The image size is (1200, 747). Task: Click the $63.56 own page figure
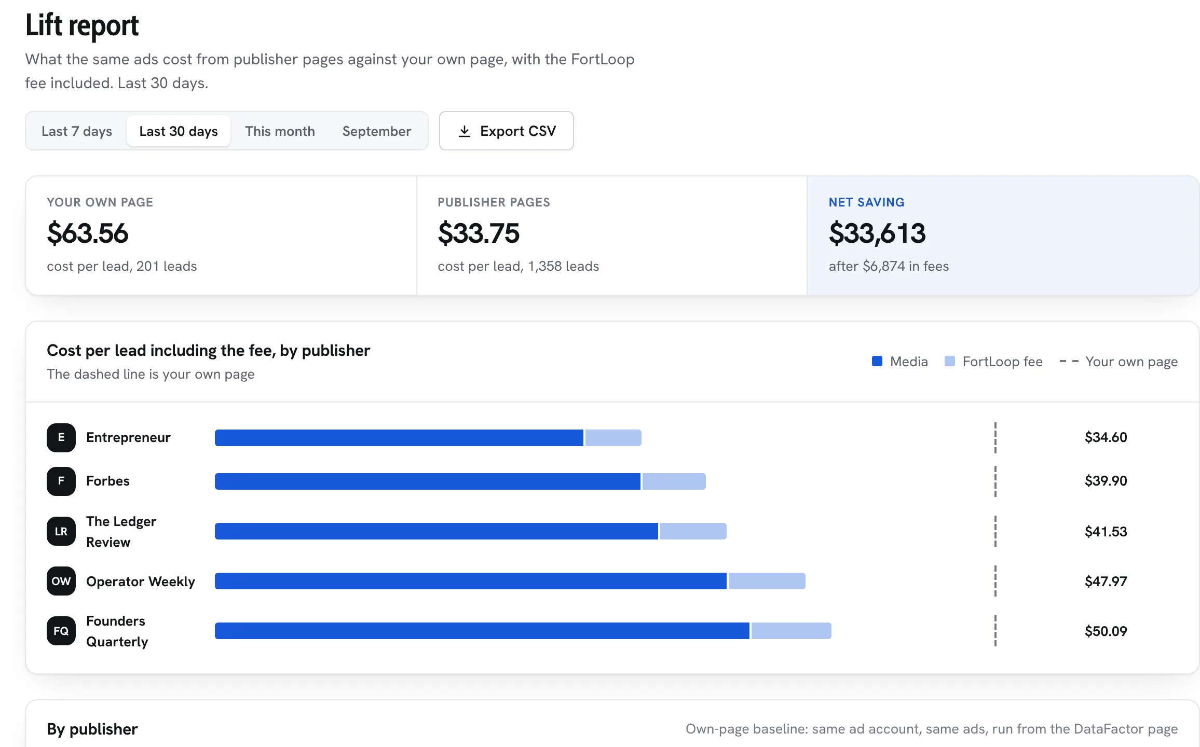point(88,233)
